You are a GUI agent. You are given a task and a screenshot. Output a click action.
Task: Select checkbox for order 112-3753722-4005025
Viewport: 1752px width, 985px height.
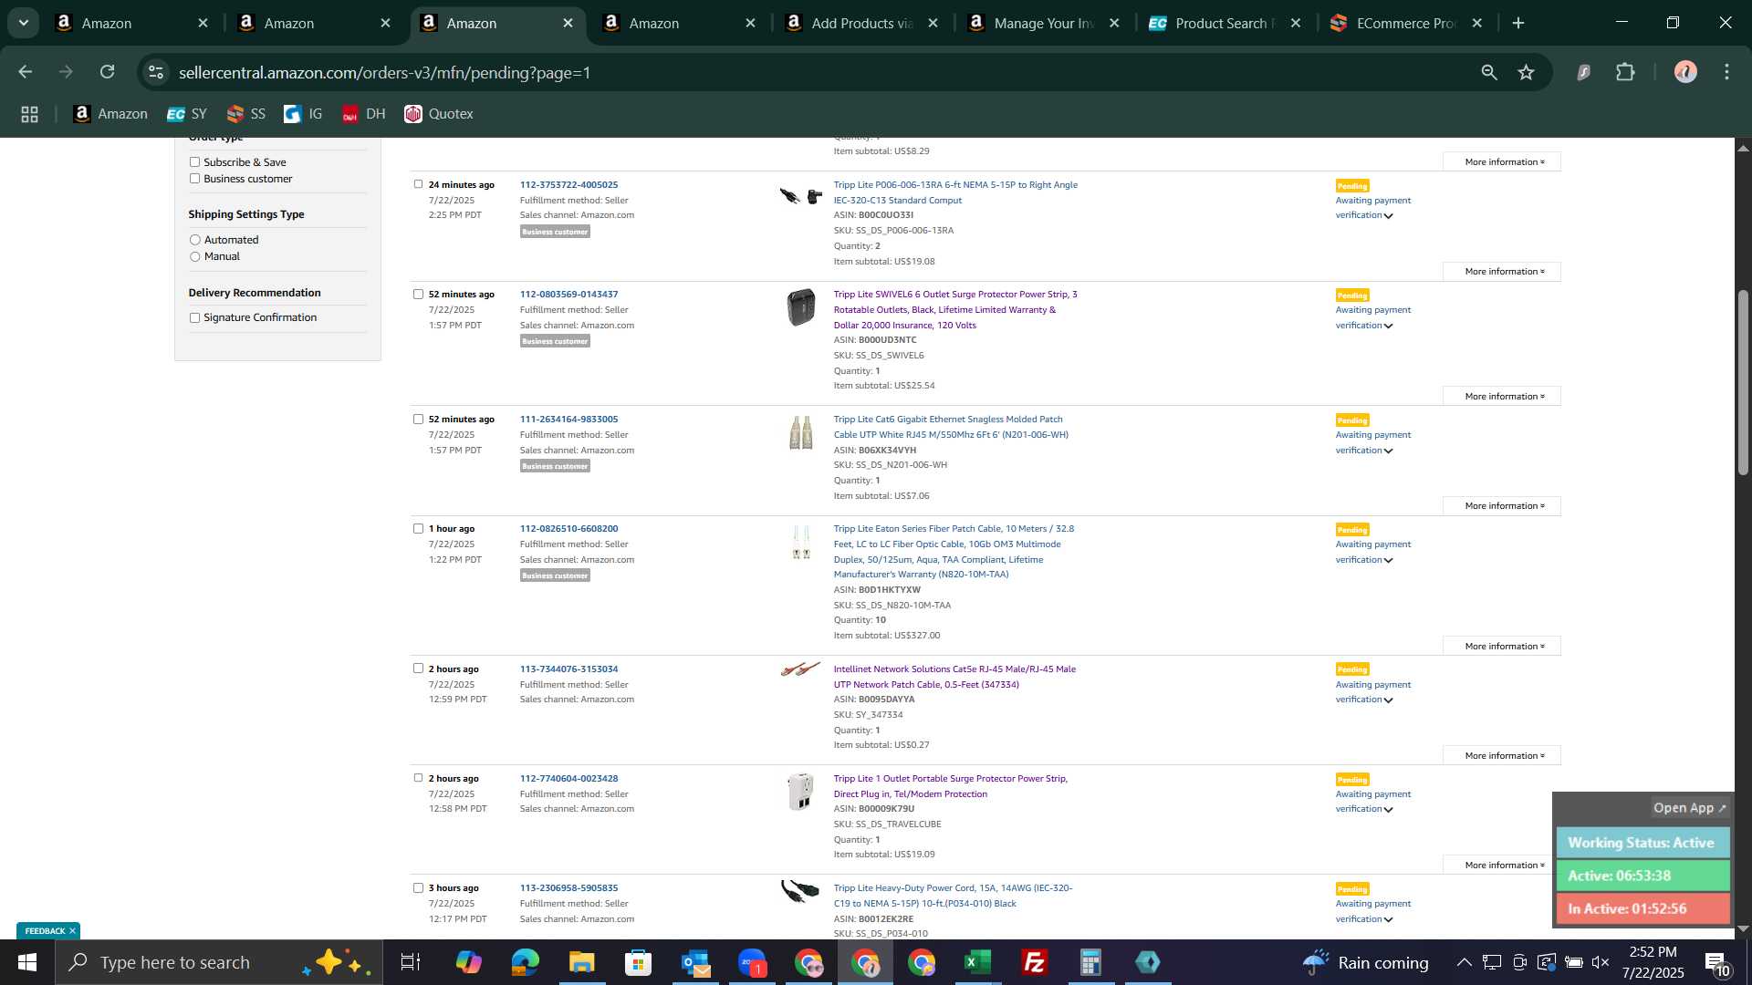click(x=418, y=184)
